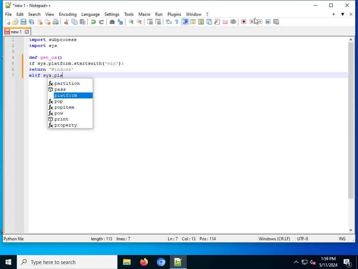
Task: Click the macro playback toolbar button
Action: (x=260, y=22)
